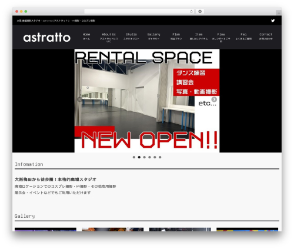
Task: Open a new tab with plus button
Action: tap(279, 13)
